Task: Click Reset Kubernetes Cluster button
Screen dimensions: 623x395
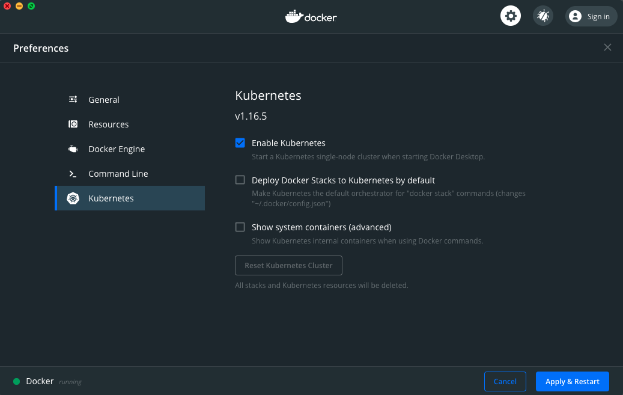Action: click(x=288, y=265)
